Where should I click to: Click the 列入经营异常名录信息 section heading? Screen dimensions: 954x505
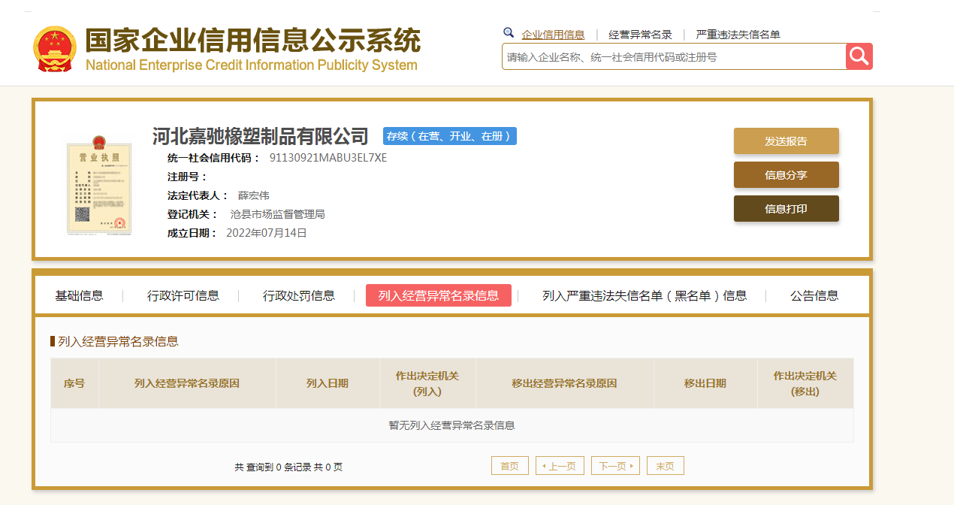(x=118, y=341)
